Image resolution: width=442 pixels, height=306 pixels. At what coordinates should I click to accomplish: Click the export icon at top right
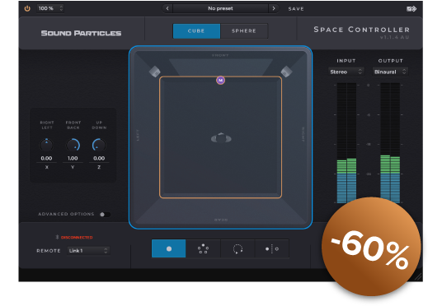(411, 9)
